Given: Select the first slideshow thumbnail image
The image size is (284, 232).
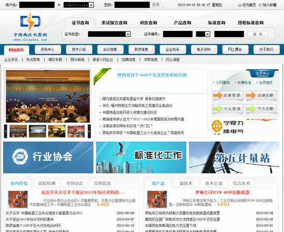Looking at the screenshot, I should tap(18, 131).
